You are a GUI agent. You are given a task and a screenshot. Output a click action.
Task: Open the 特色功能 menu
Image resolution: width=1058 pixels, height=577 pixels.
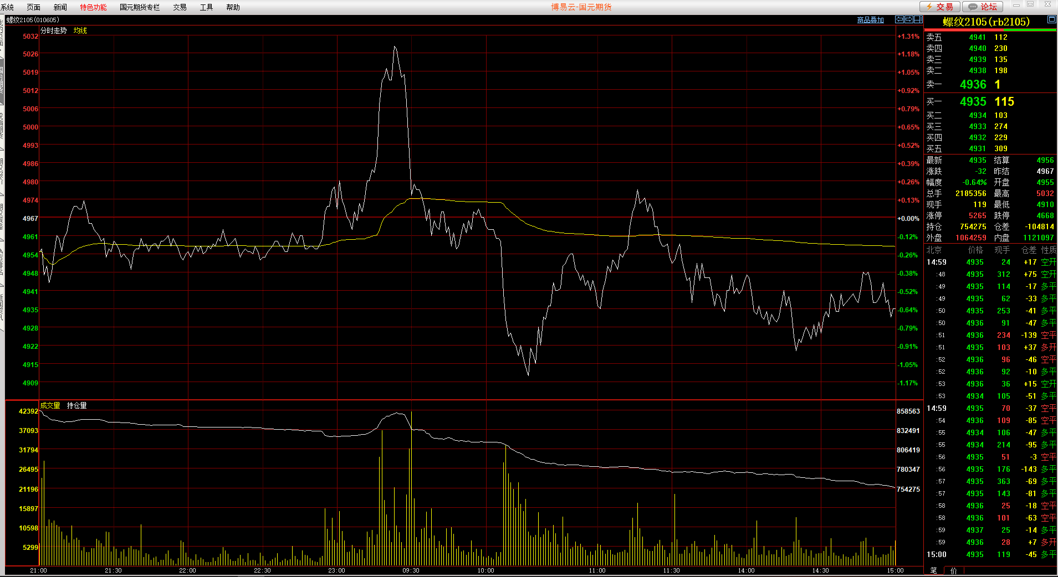click(93, 7)
